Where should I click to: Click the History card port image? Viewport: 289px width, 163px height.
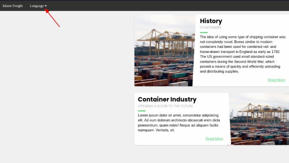coord(164,51)
